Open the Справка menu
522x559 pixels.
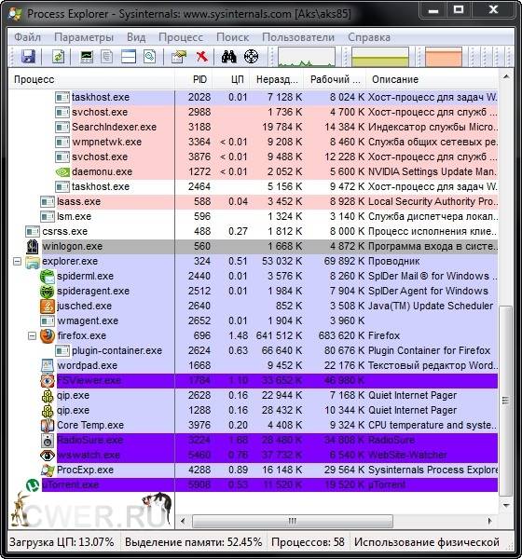tap(369, 37)
